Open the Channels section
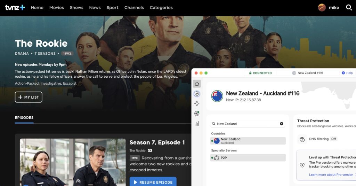356x186 pixels. pos(134,8)
